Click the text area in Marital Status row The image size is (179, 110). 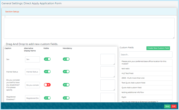108,72
